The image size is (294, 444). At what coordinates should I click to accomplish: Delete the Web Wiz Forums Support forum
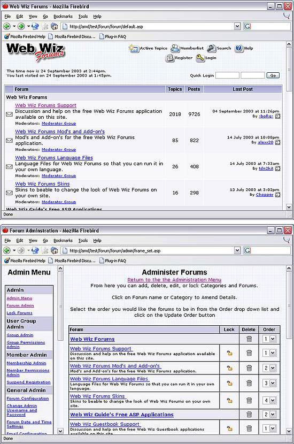[249, 353]
